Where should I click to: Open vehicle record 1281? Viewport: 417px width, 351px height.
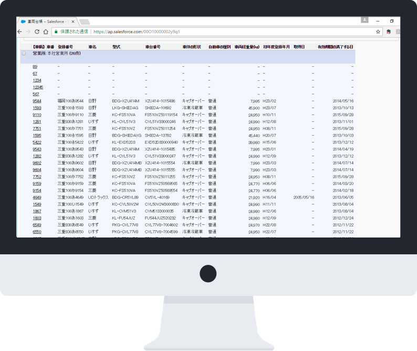[x=37, y=122]
